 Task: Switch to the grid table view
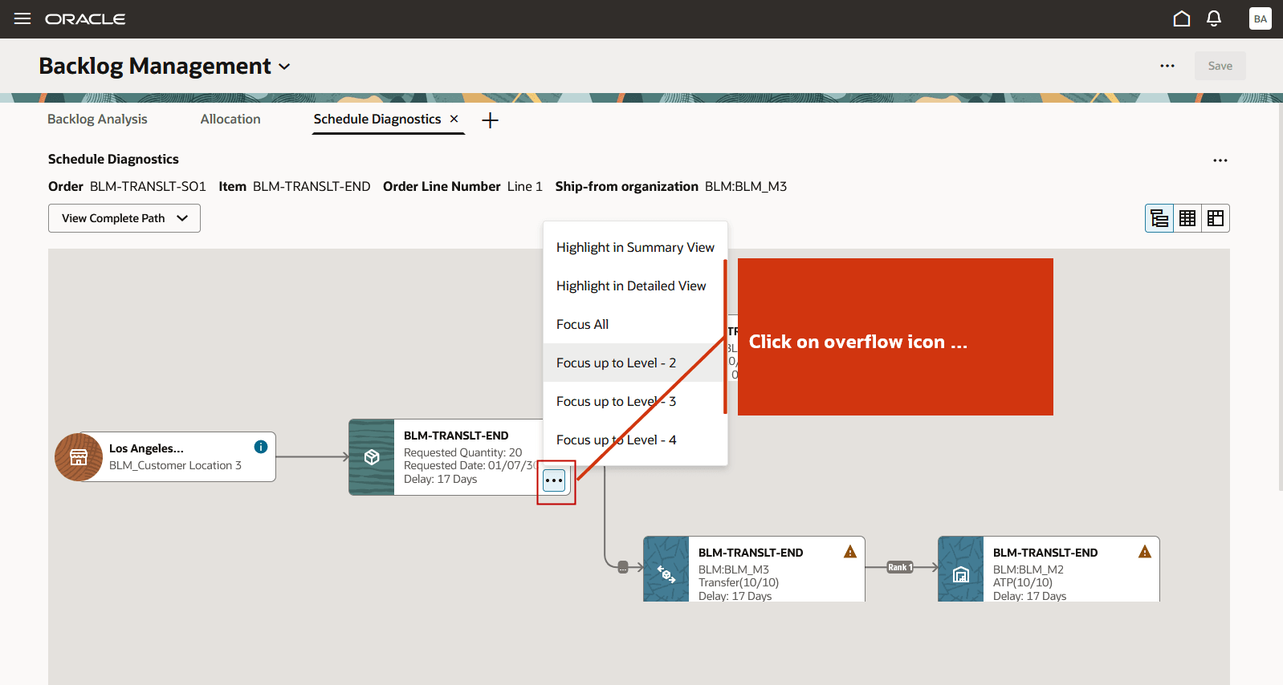pyautogui.click(x=1187, y=218)
